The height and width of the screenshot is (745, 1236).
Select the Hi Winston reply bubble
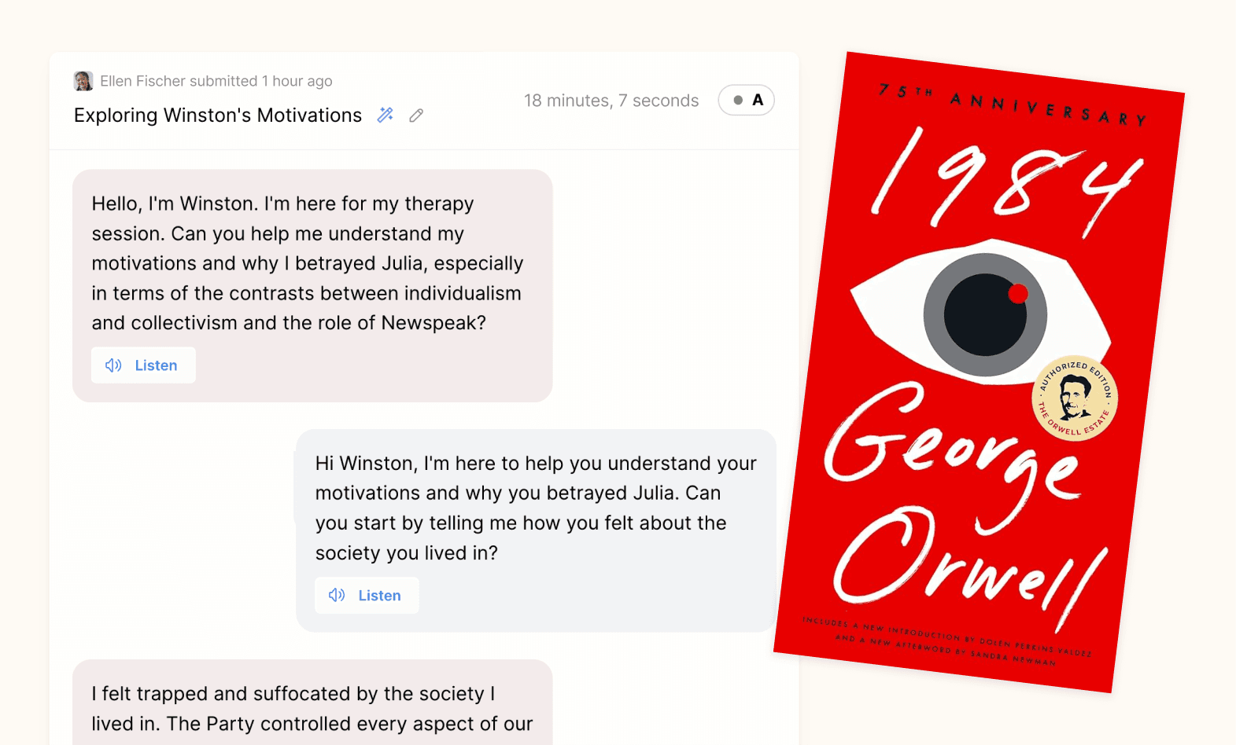click(x=536, y=530)
